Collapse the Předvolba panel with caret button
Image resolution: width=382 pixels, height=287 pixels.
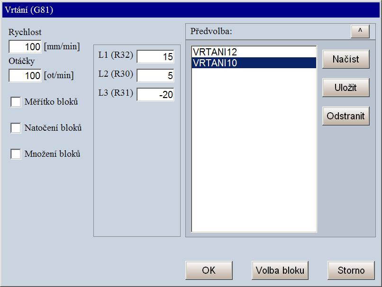[360, 31]
